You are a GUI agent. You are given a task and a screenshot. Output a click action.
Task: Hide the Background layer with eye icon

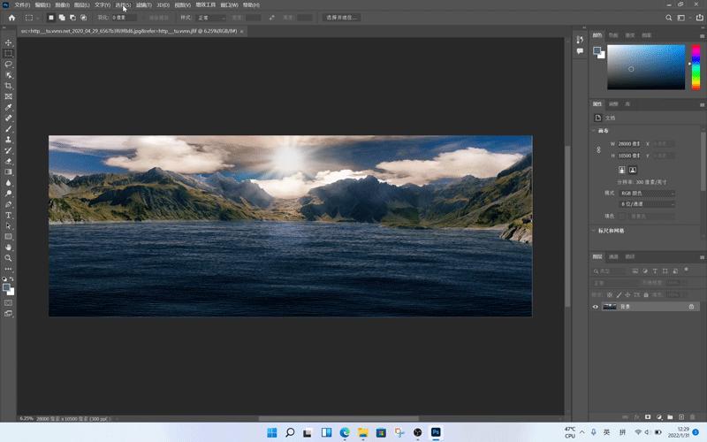coord(596,307)
